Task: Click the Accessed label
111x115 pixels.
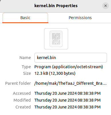Action: click(x=22, y=93)
